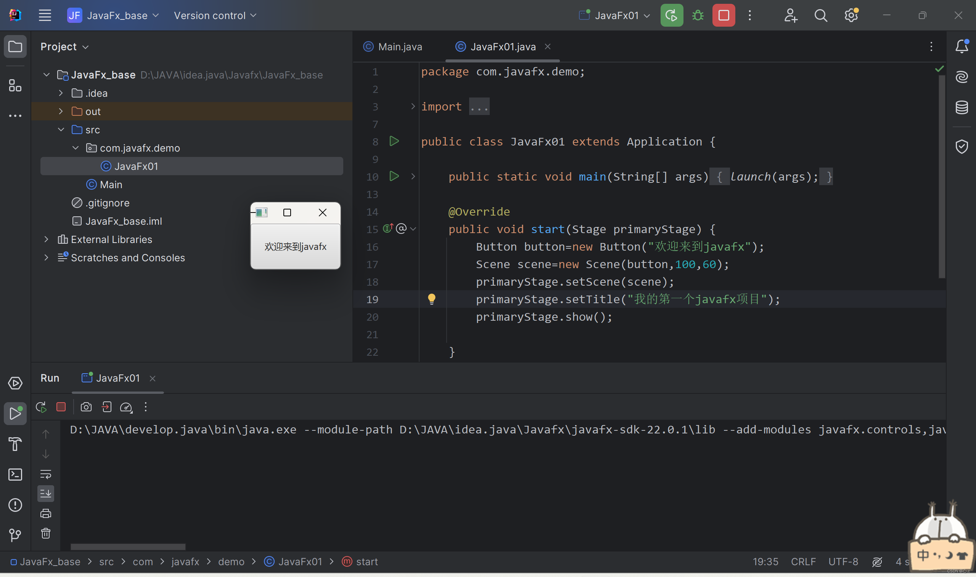Viewport: 976px width, 577px height.
Task: Toggle scroll to end in console
Action: pyautogui.click(x=45, y=494)
